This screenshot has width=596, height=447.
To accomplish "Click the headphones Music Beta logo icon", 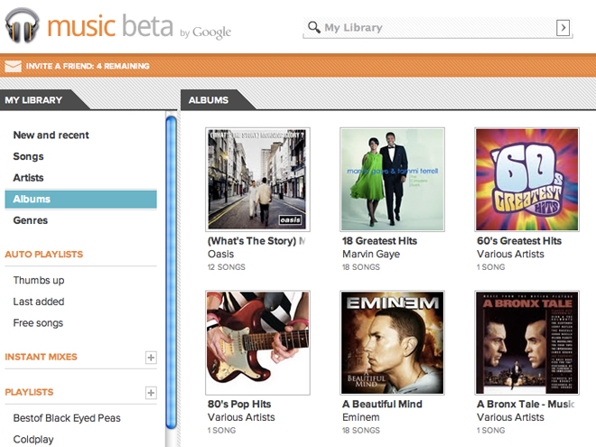I will click(x=22, y=26).
